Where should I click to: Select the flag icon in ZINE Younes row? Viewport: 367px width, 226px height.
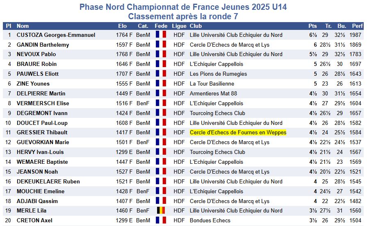[161, 84]
